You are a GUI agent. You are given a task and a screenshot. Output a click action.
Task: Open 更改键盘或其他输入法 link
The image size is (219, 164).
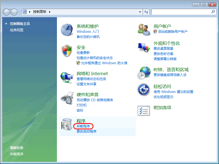(x=170, y=75)
